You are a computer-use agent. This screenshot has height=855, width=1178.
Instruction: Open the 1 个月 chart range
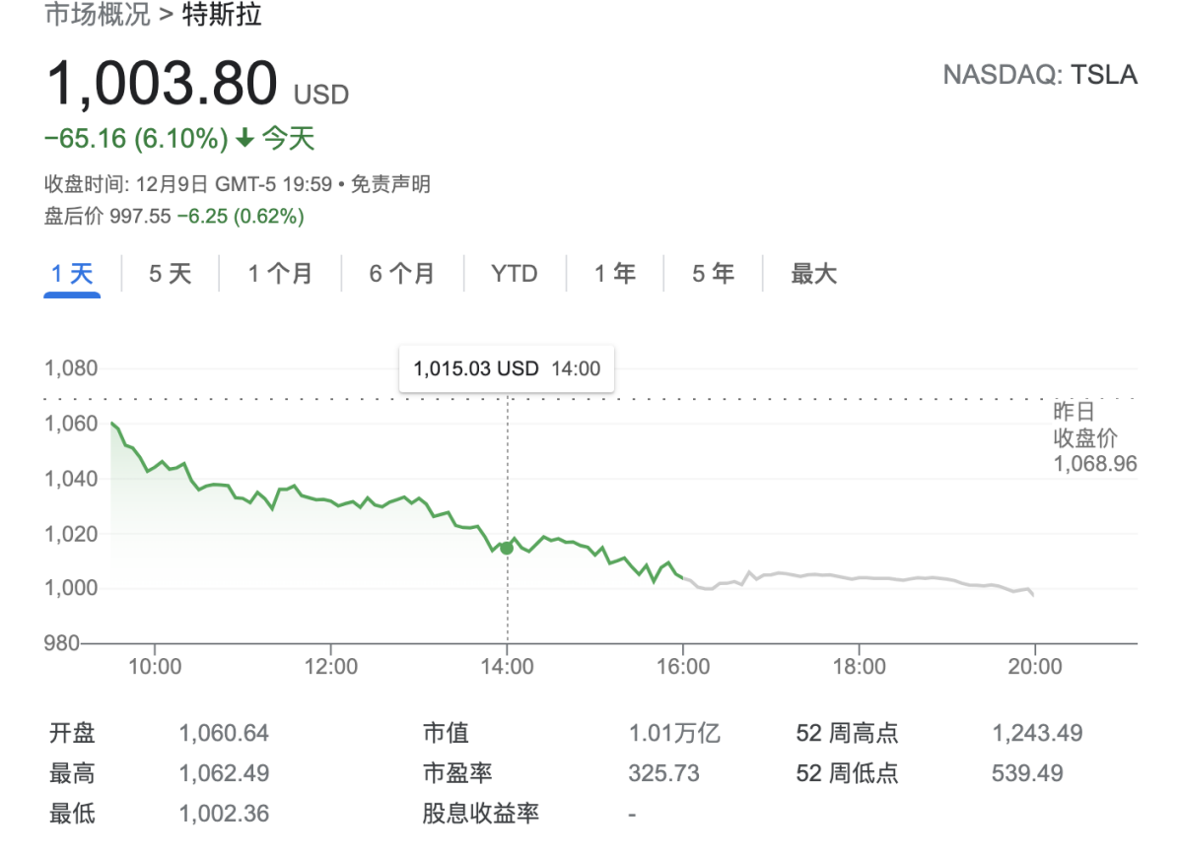tap(280, 273)
